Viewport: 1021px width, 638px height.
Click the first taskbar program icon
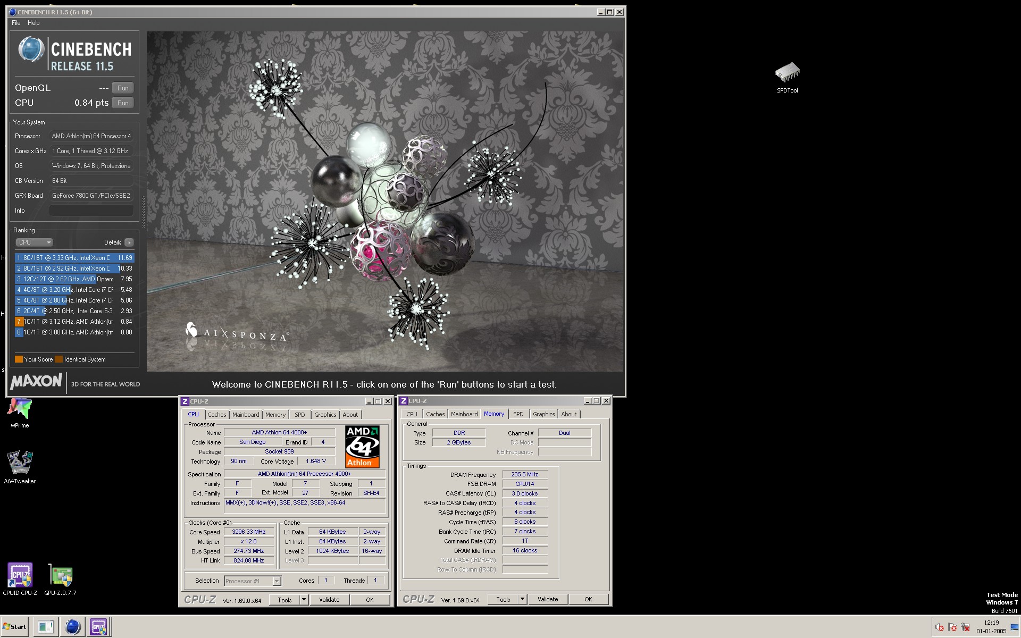tap(46, 627)
